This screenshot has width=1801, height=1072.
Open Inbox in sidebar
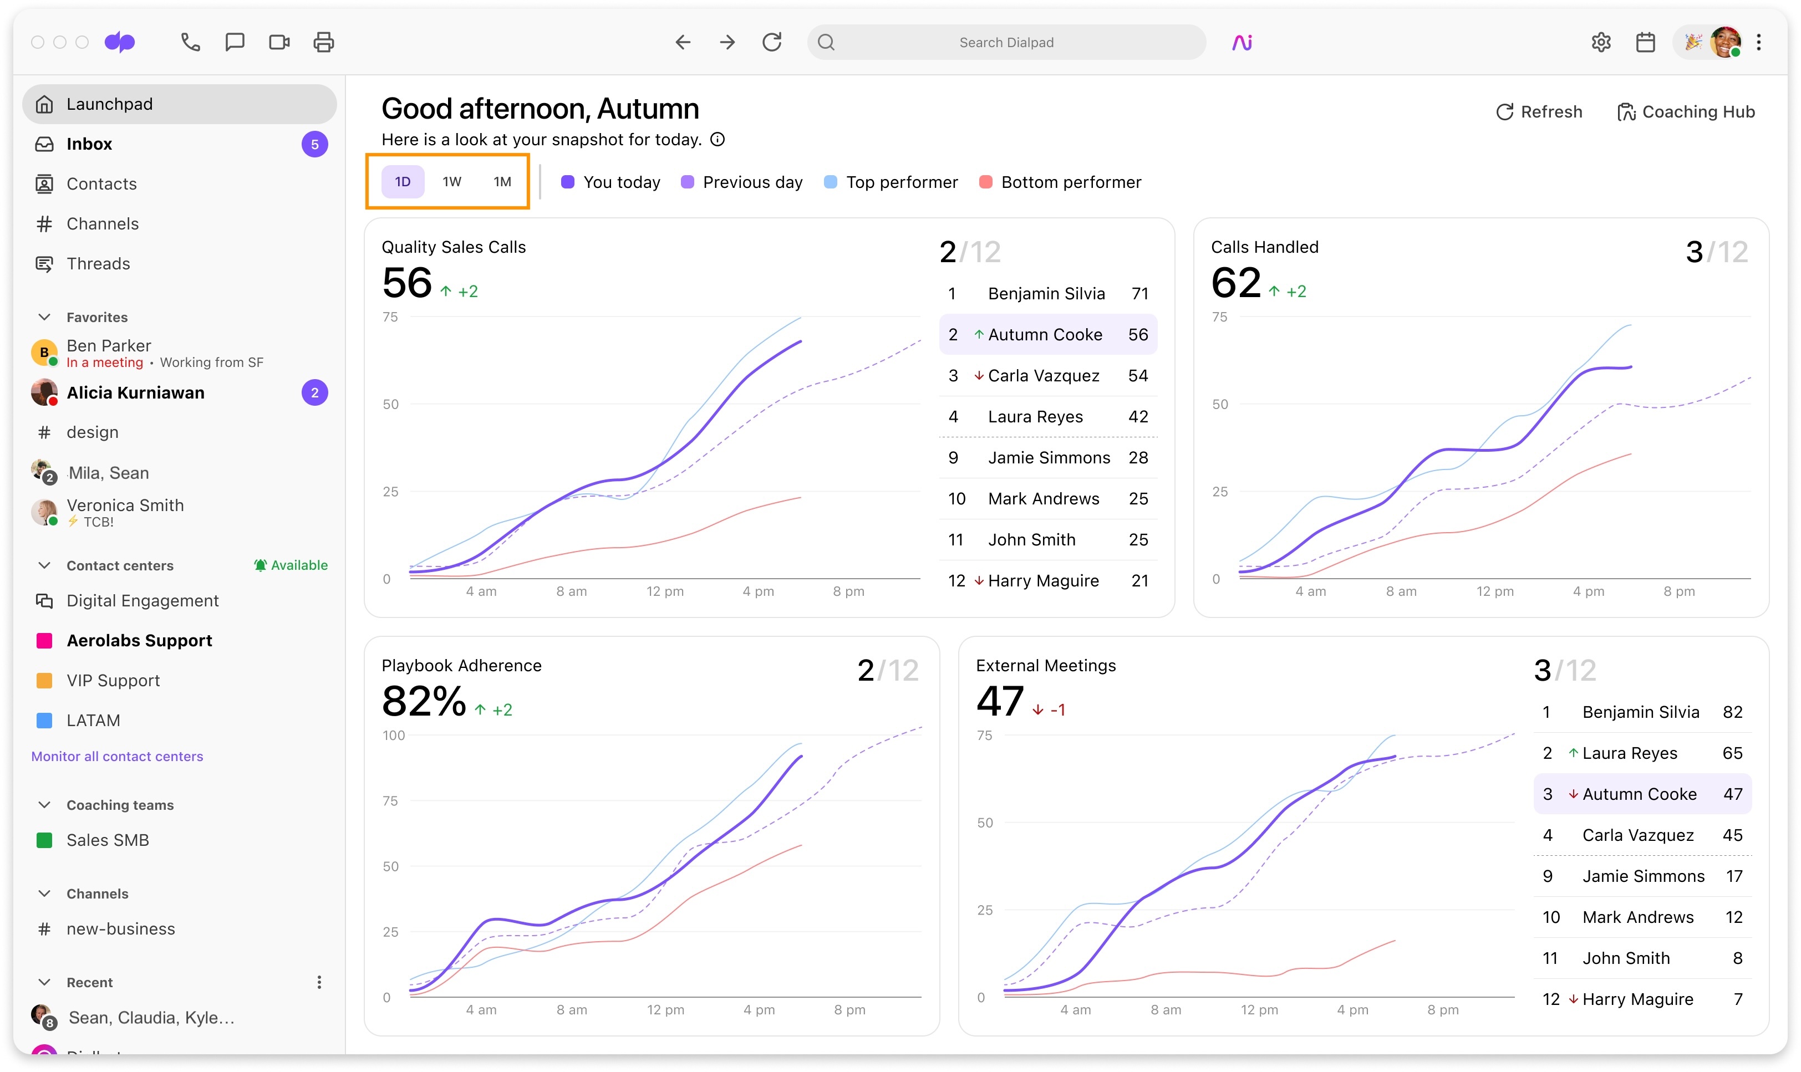point(179,144)
